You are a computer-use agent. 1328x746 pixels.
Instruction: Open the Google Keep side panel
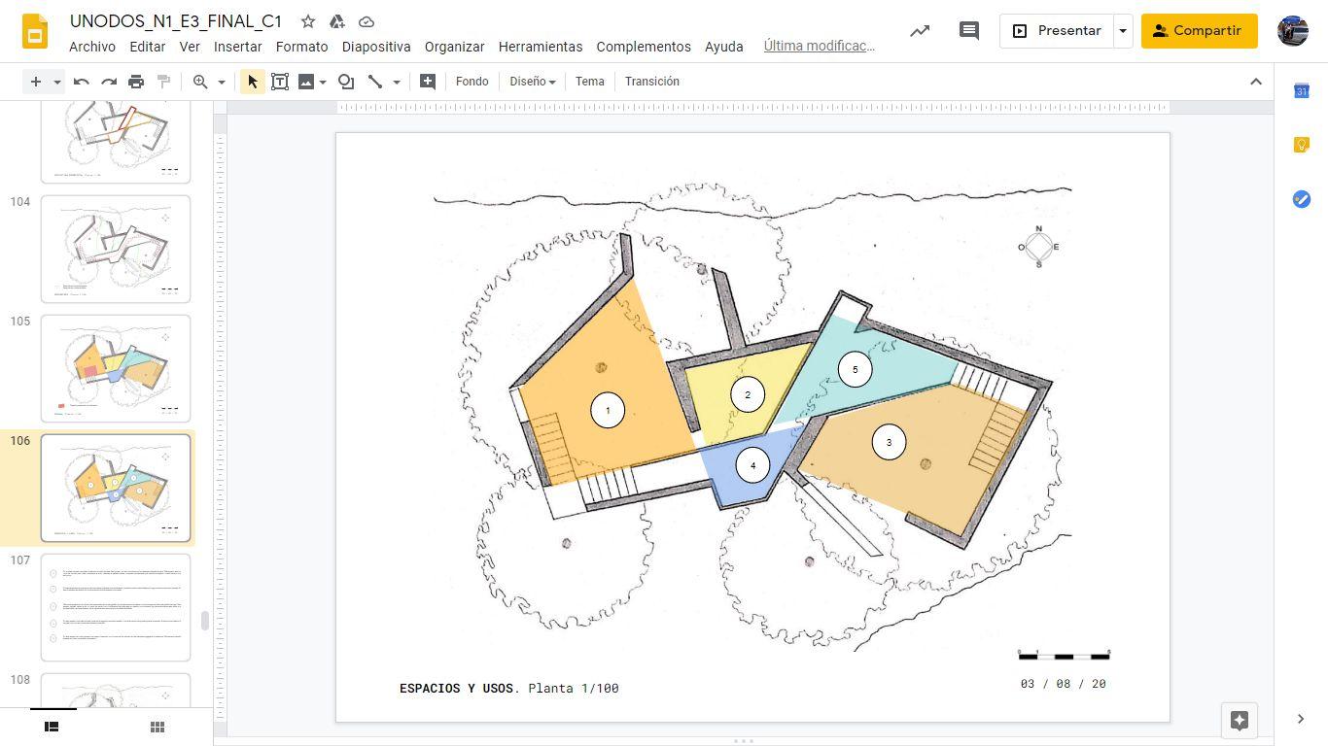click(x=1302, y=145)
